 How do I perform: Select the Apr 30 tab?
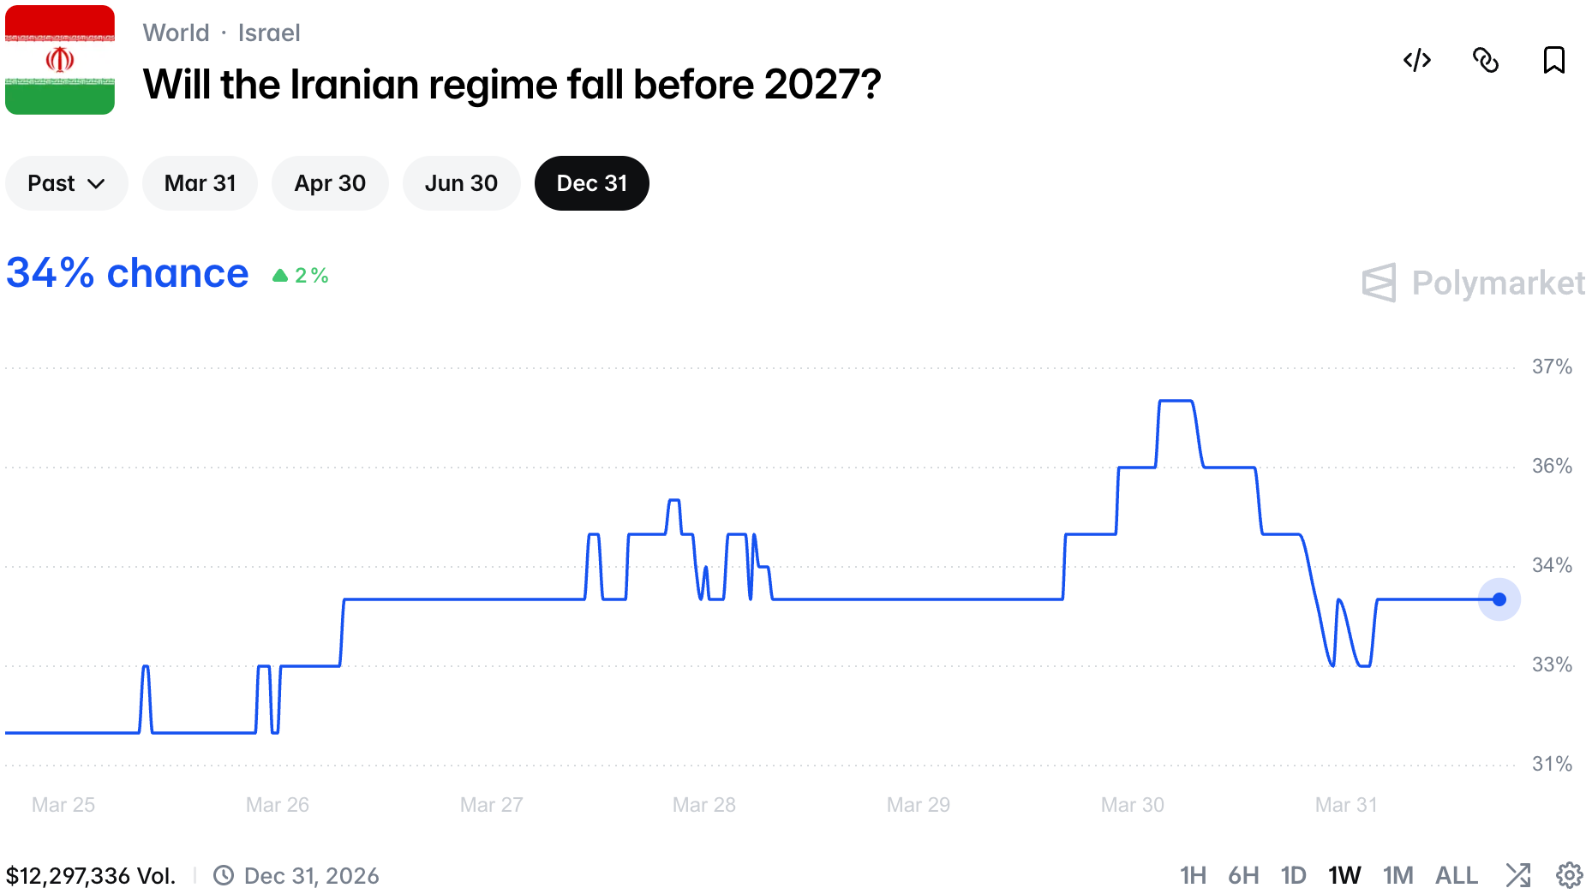(330, 183)
